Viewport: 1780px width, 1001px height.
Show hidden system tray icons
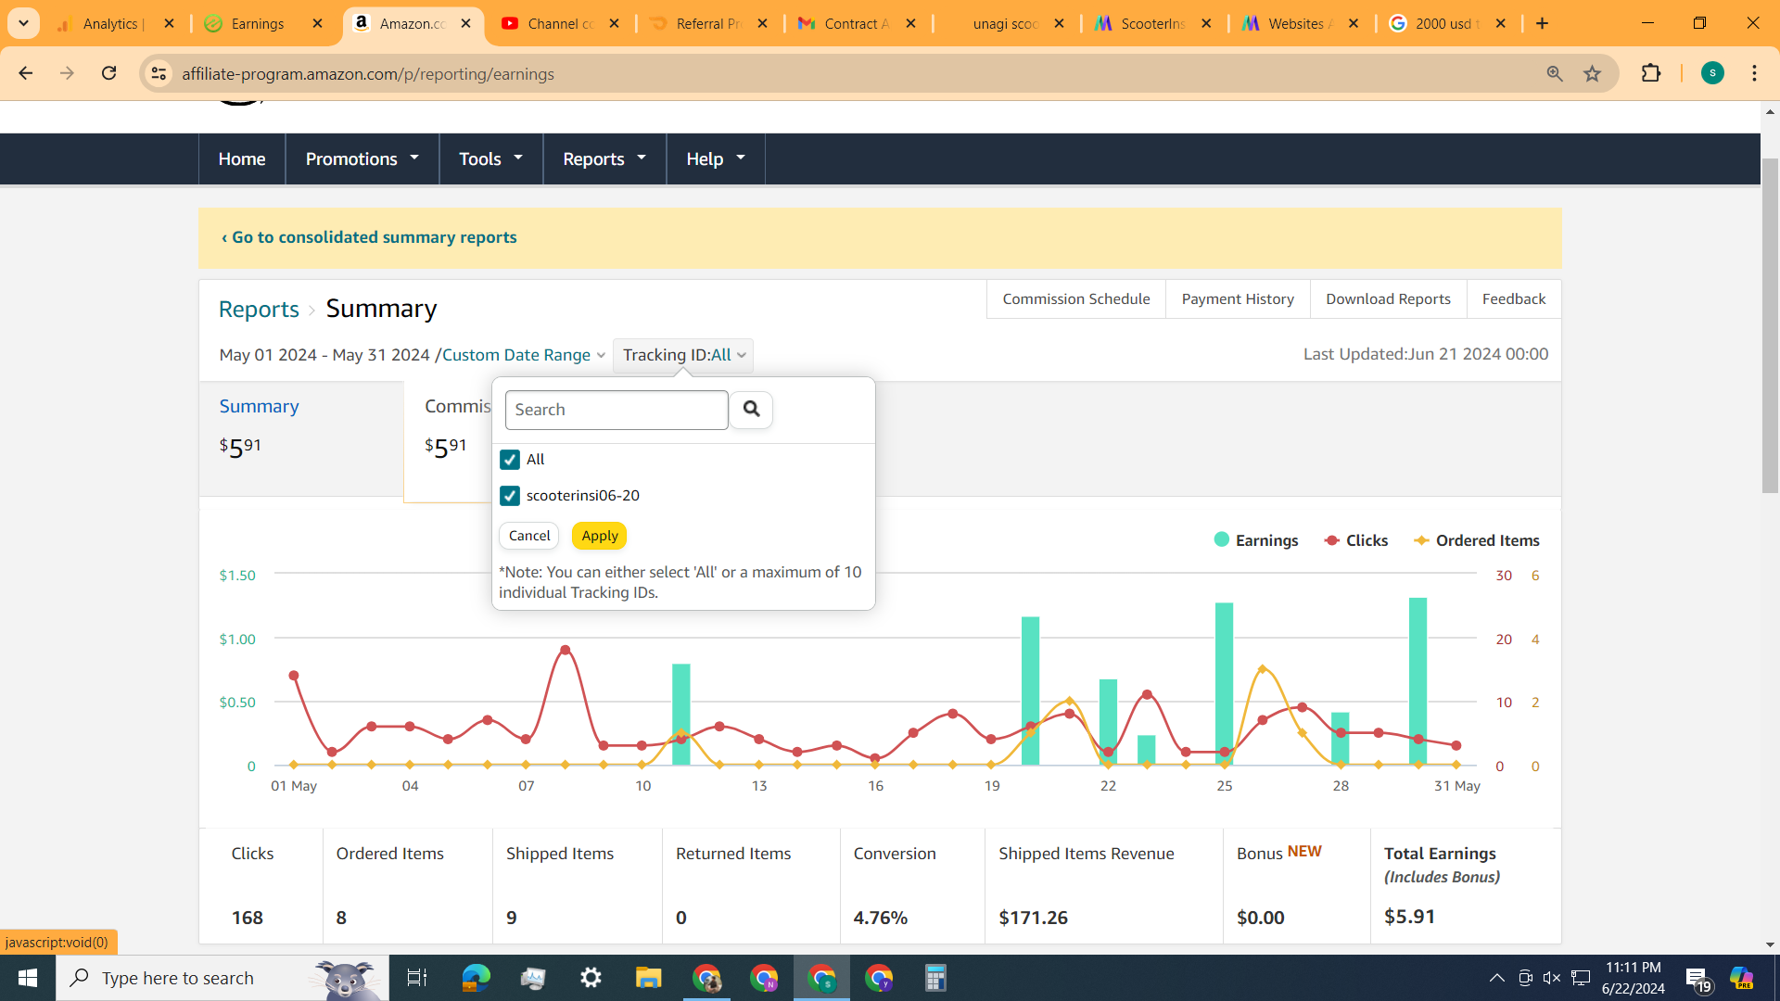(1496, 978)
